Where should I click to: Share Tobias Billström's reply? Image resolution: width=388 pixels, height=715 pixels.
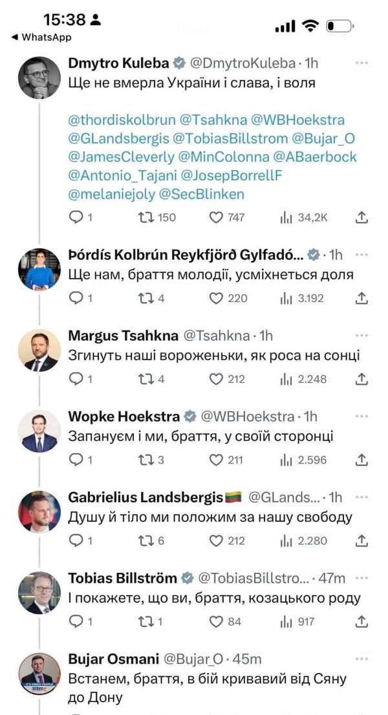[362, 621]
